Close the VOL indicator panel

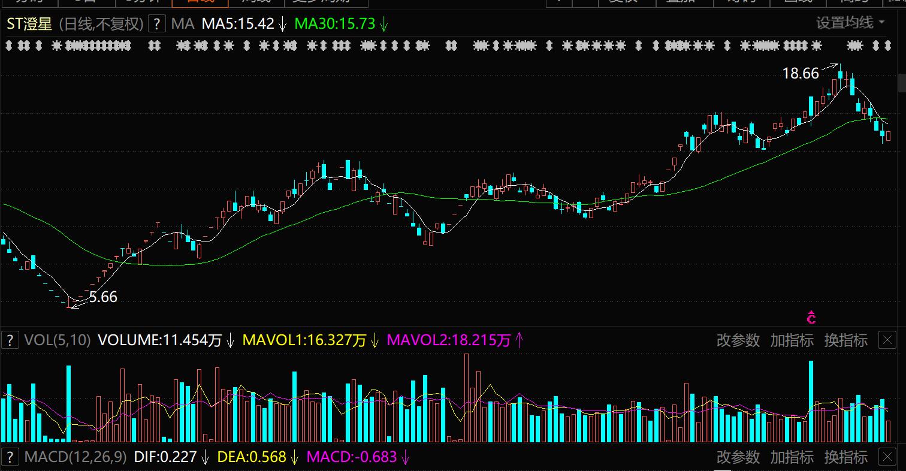click(x=887, y=340)
